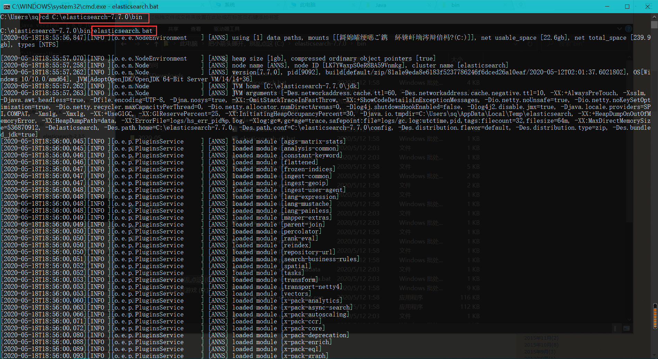Image resolution: width=658 pixels, height=359 pixels.
Task: Click loaded module [search-business-rules]
Action: tap(296, 259)
